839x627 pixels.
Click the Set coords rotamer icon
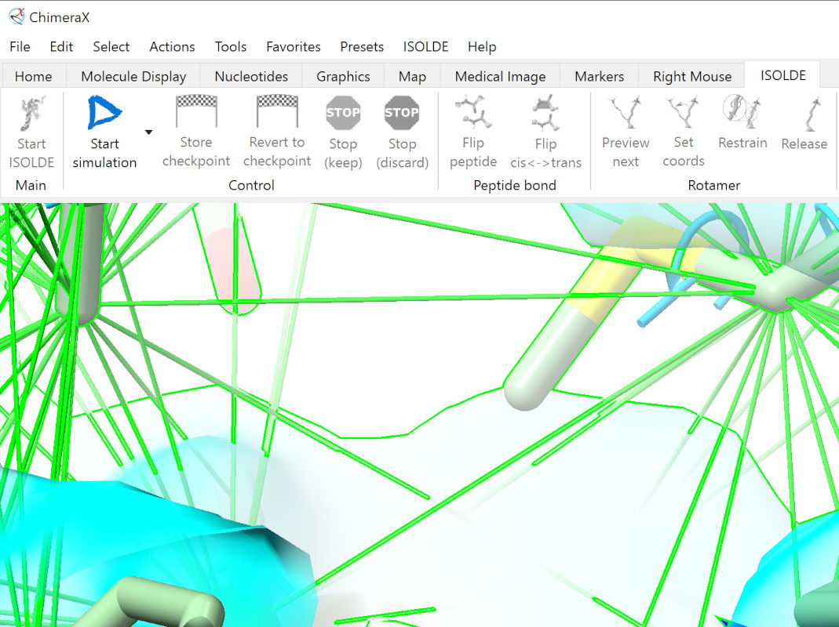click(x=684, y=112)
